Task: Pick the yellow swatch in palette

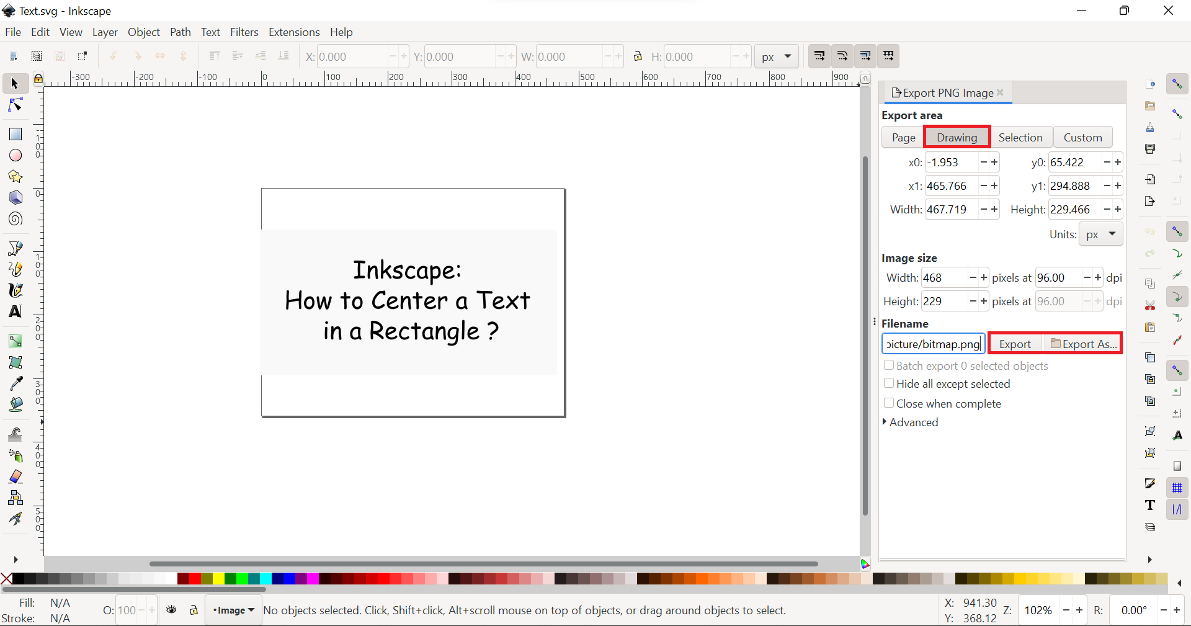Action: (218, 579)
